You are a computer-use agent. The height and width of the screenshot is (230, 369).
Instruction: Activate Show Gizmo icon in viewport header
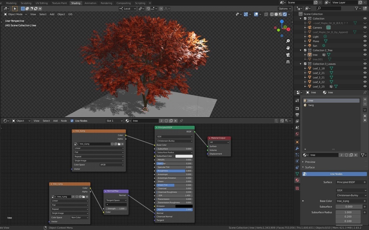(246, 14)
